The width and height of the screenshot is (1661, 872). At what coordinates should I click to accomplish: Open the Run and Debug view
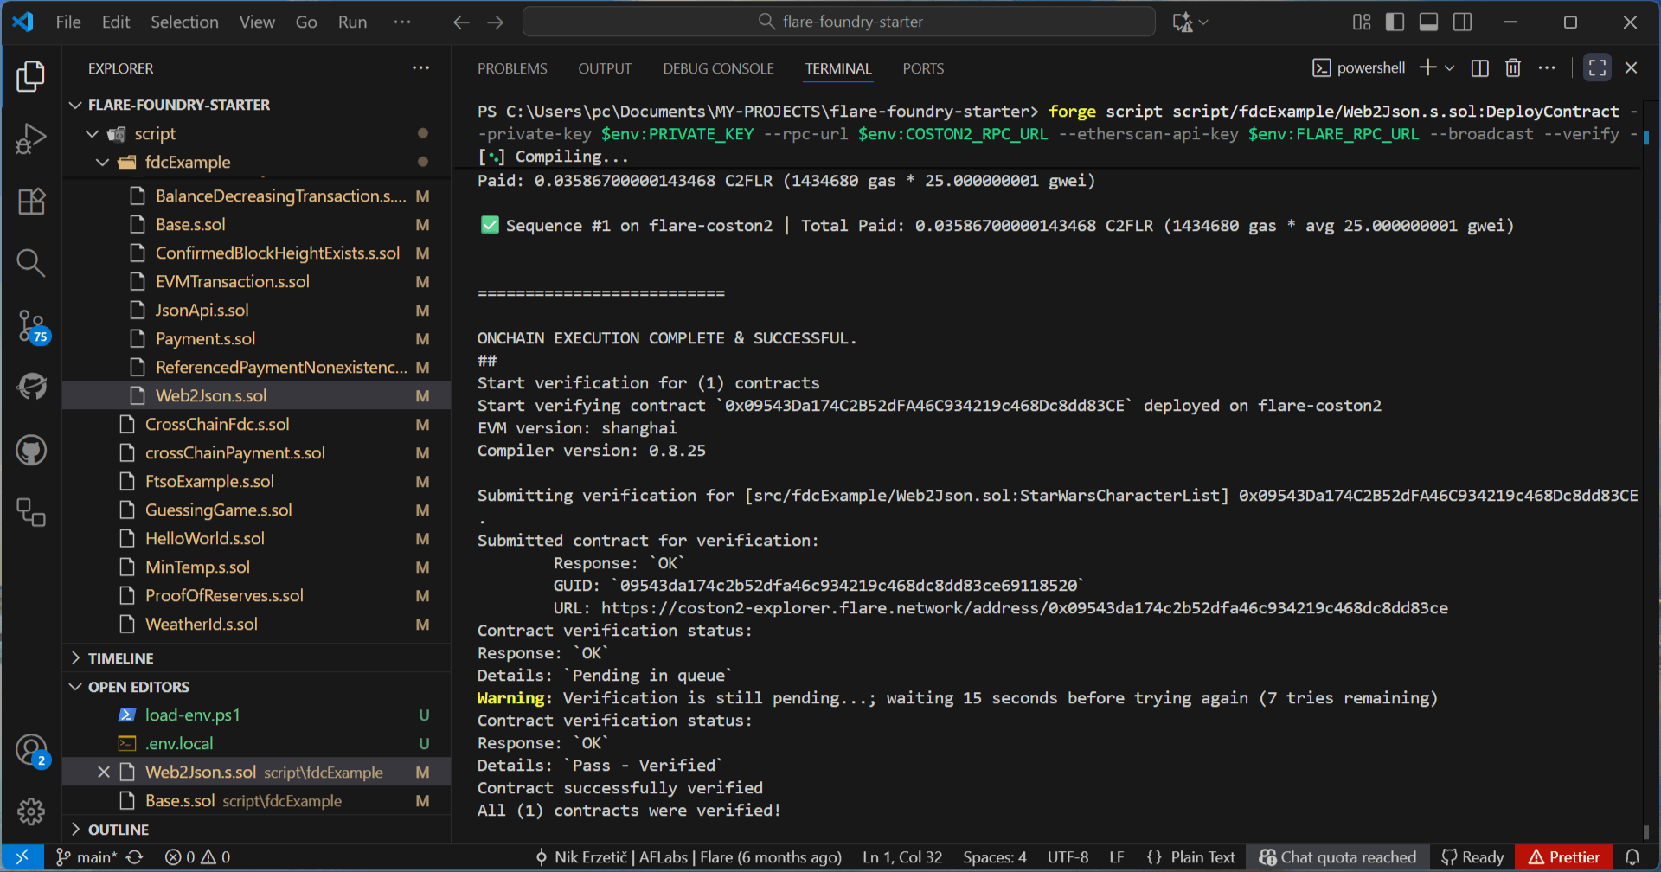click(x=31, y=138)
